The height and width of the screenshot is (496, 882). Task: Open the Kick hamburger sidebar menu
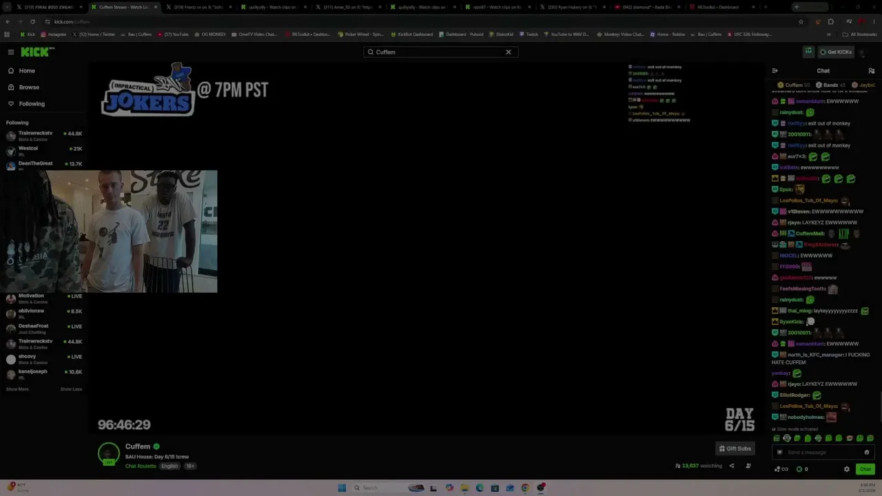tap(11, 52)
